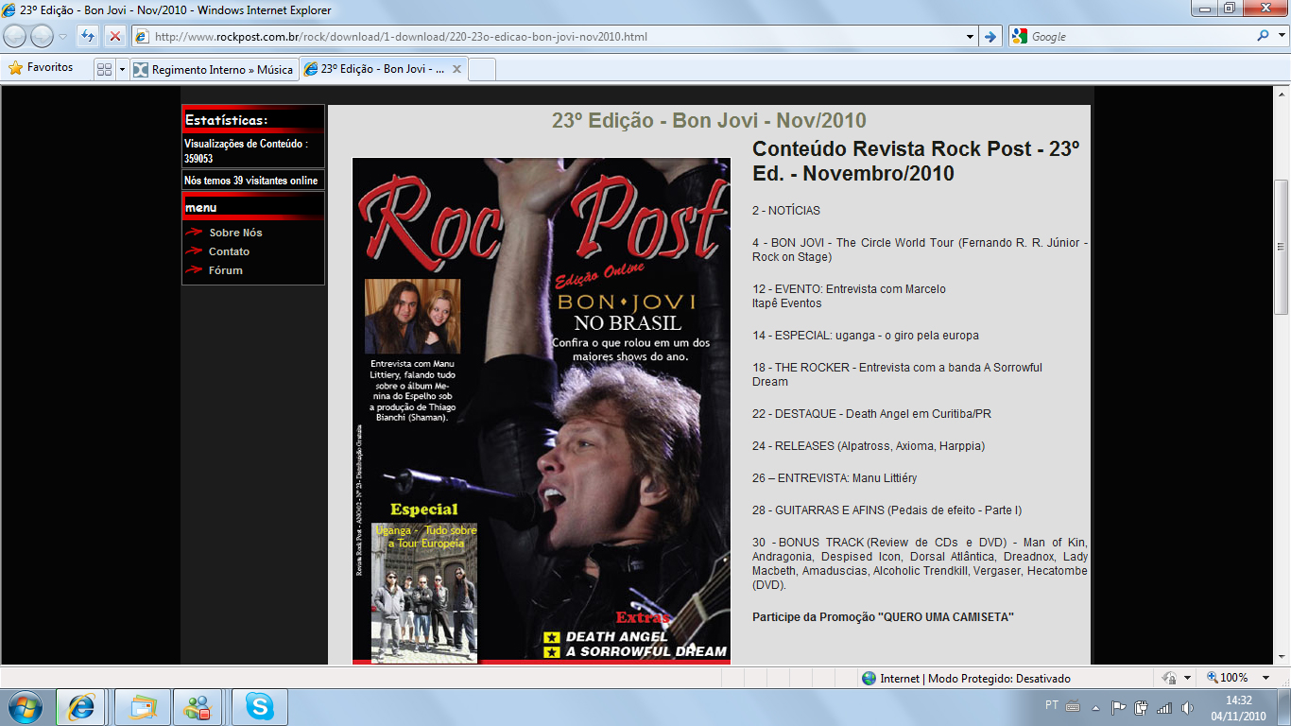The width and height of the screenshot is (1291, 726).
Task: Open the search provider options dropdown
Action: pyautogui.click(x=1280, y=37)
